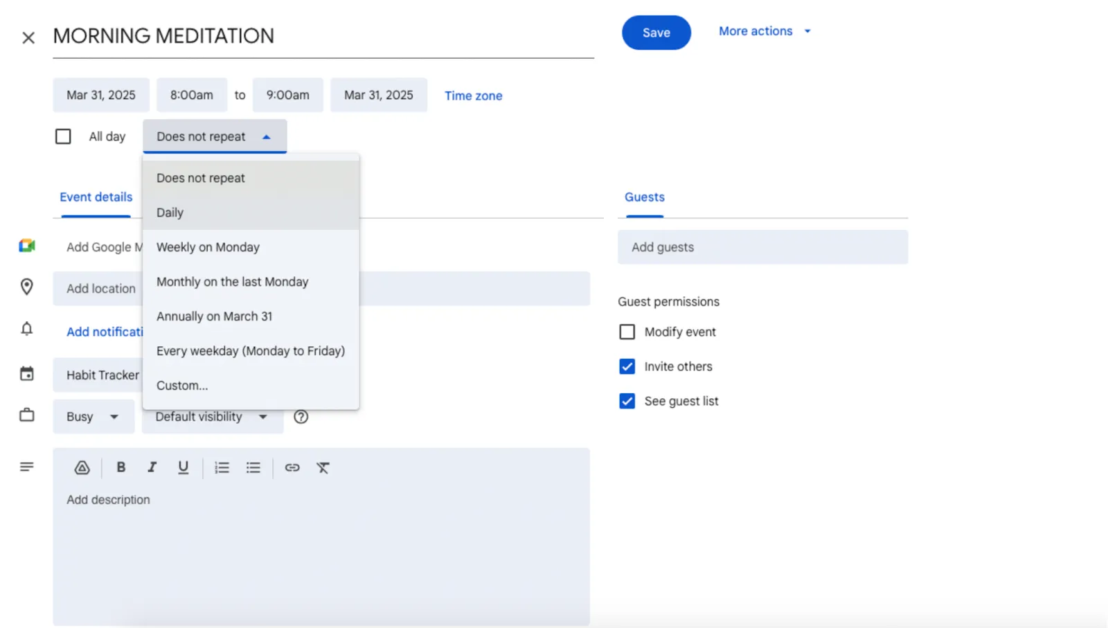Uncheck the Invite others permission
Screen dimensions: 1108x628
click(627, 366)
